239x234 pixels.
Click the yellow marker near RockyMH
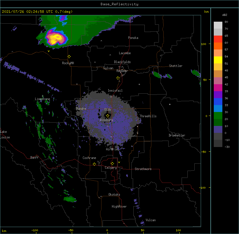coord(69,57)
